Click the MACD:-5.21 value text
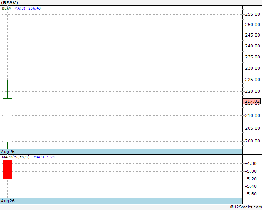This screenshot has width=262, height=210. coord(44,157)
